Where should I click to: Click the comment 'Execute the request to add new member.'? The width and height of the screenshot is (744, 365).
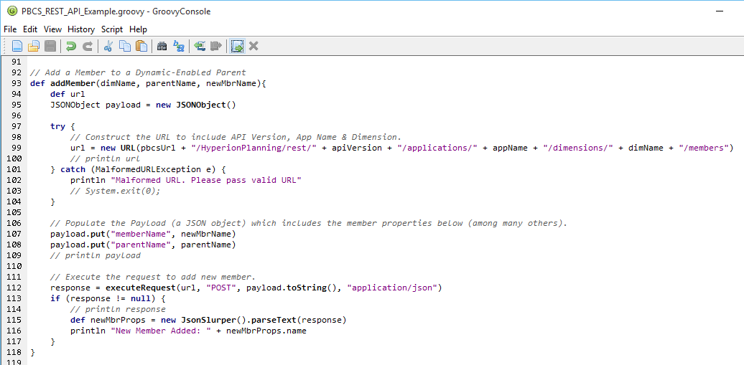coord(153,278)
